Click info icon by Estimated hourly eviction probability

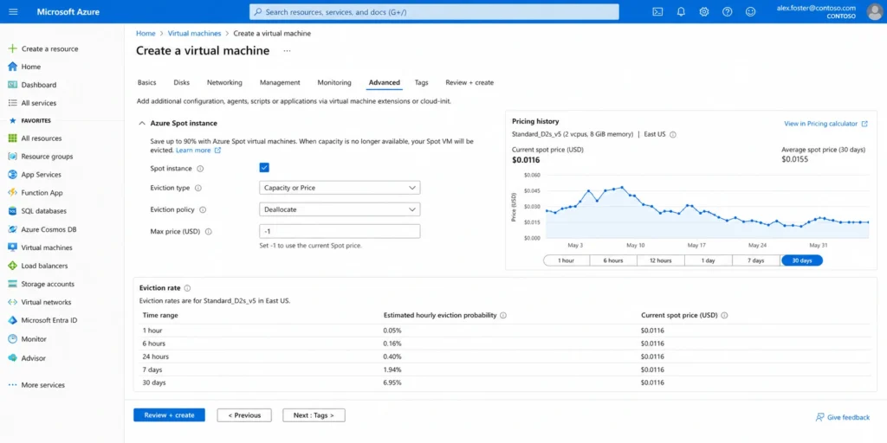(x=503, y=315)
